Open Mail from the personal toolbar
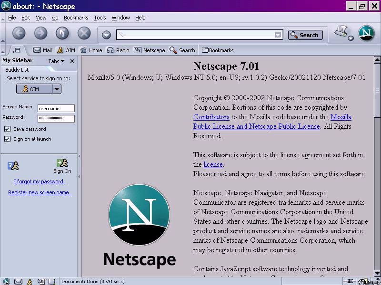 42,50
